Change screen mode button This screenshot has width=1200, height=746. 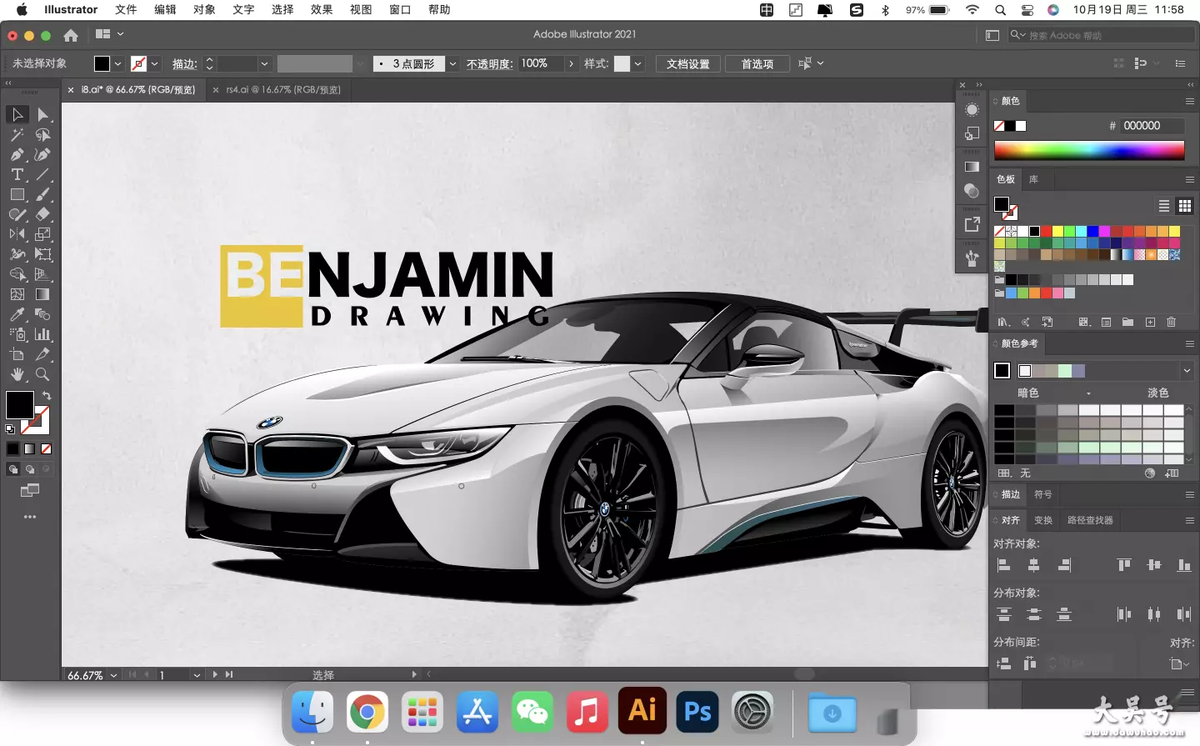click(x=30, y=491)
